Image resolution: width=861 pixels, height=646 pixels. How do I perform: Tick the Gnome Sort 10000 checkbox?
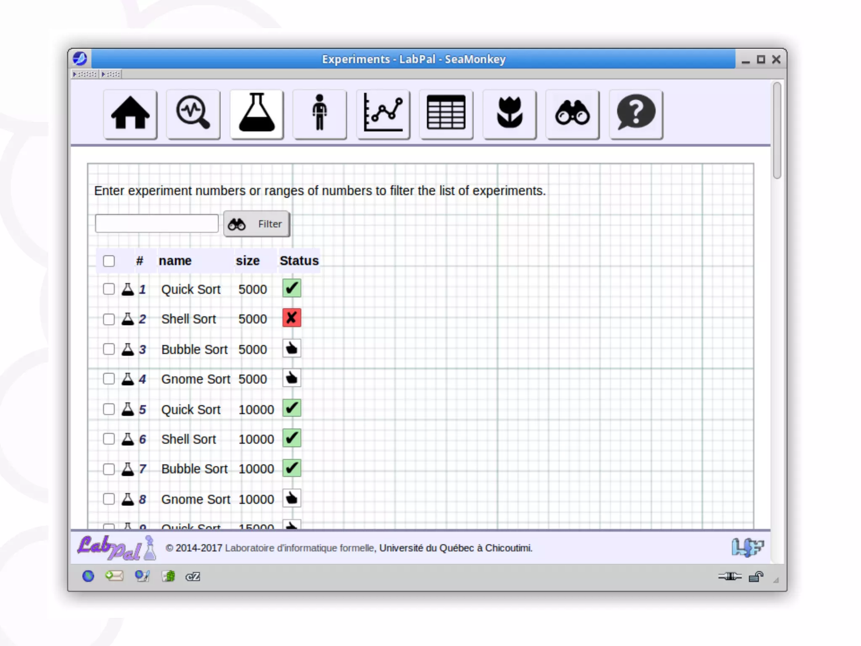109,499
